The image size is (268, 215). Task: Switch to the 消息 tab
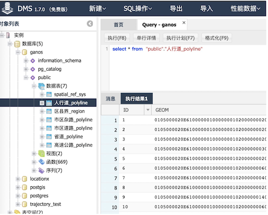click(x=110, y=99)
